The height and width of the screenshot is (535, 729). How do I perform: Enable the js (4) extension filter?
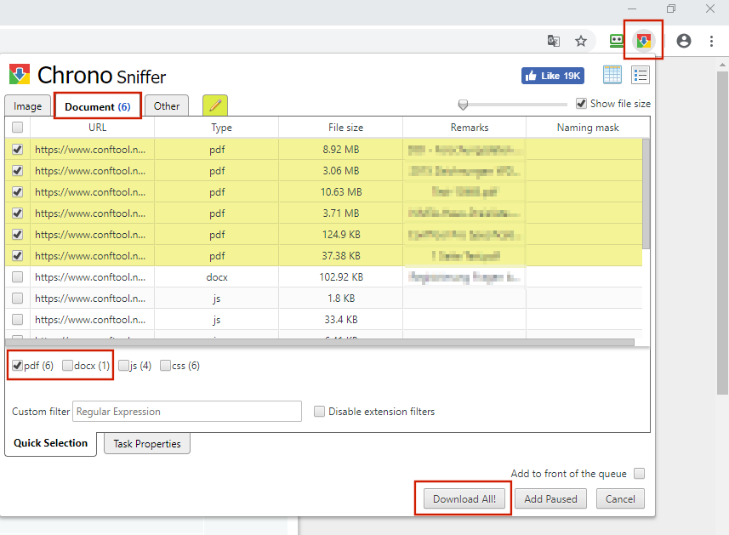(x=123, y=366)
